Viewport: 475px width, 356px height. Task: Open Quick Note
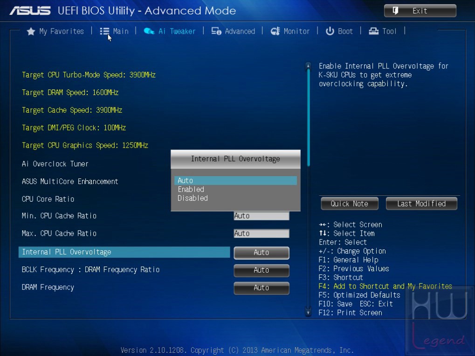click(x=350, y=204)
